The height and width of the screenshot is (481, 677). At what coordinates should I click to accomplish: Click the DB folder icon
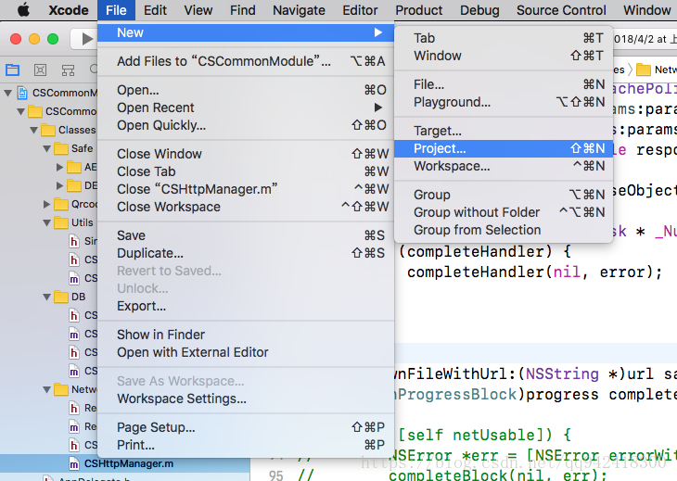click(61, 297)
